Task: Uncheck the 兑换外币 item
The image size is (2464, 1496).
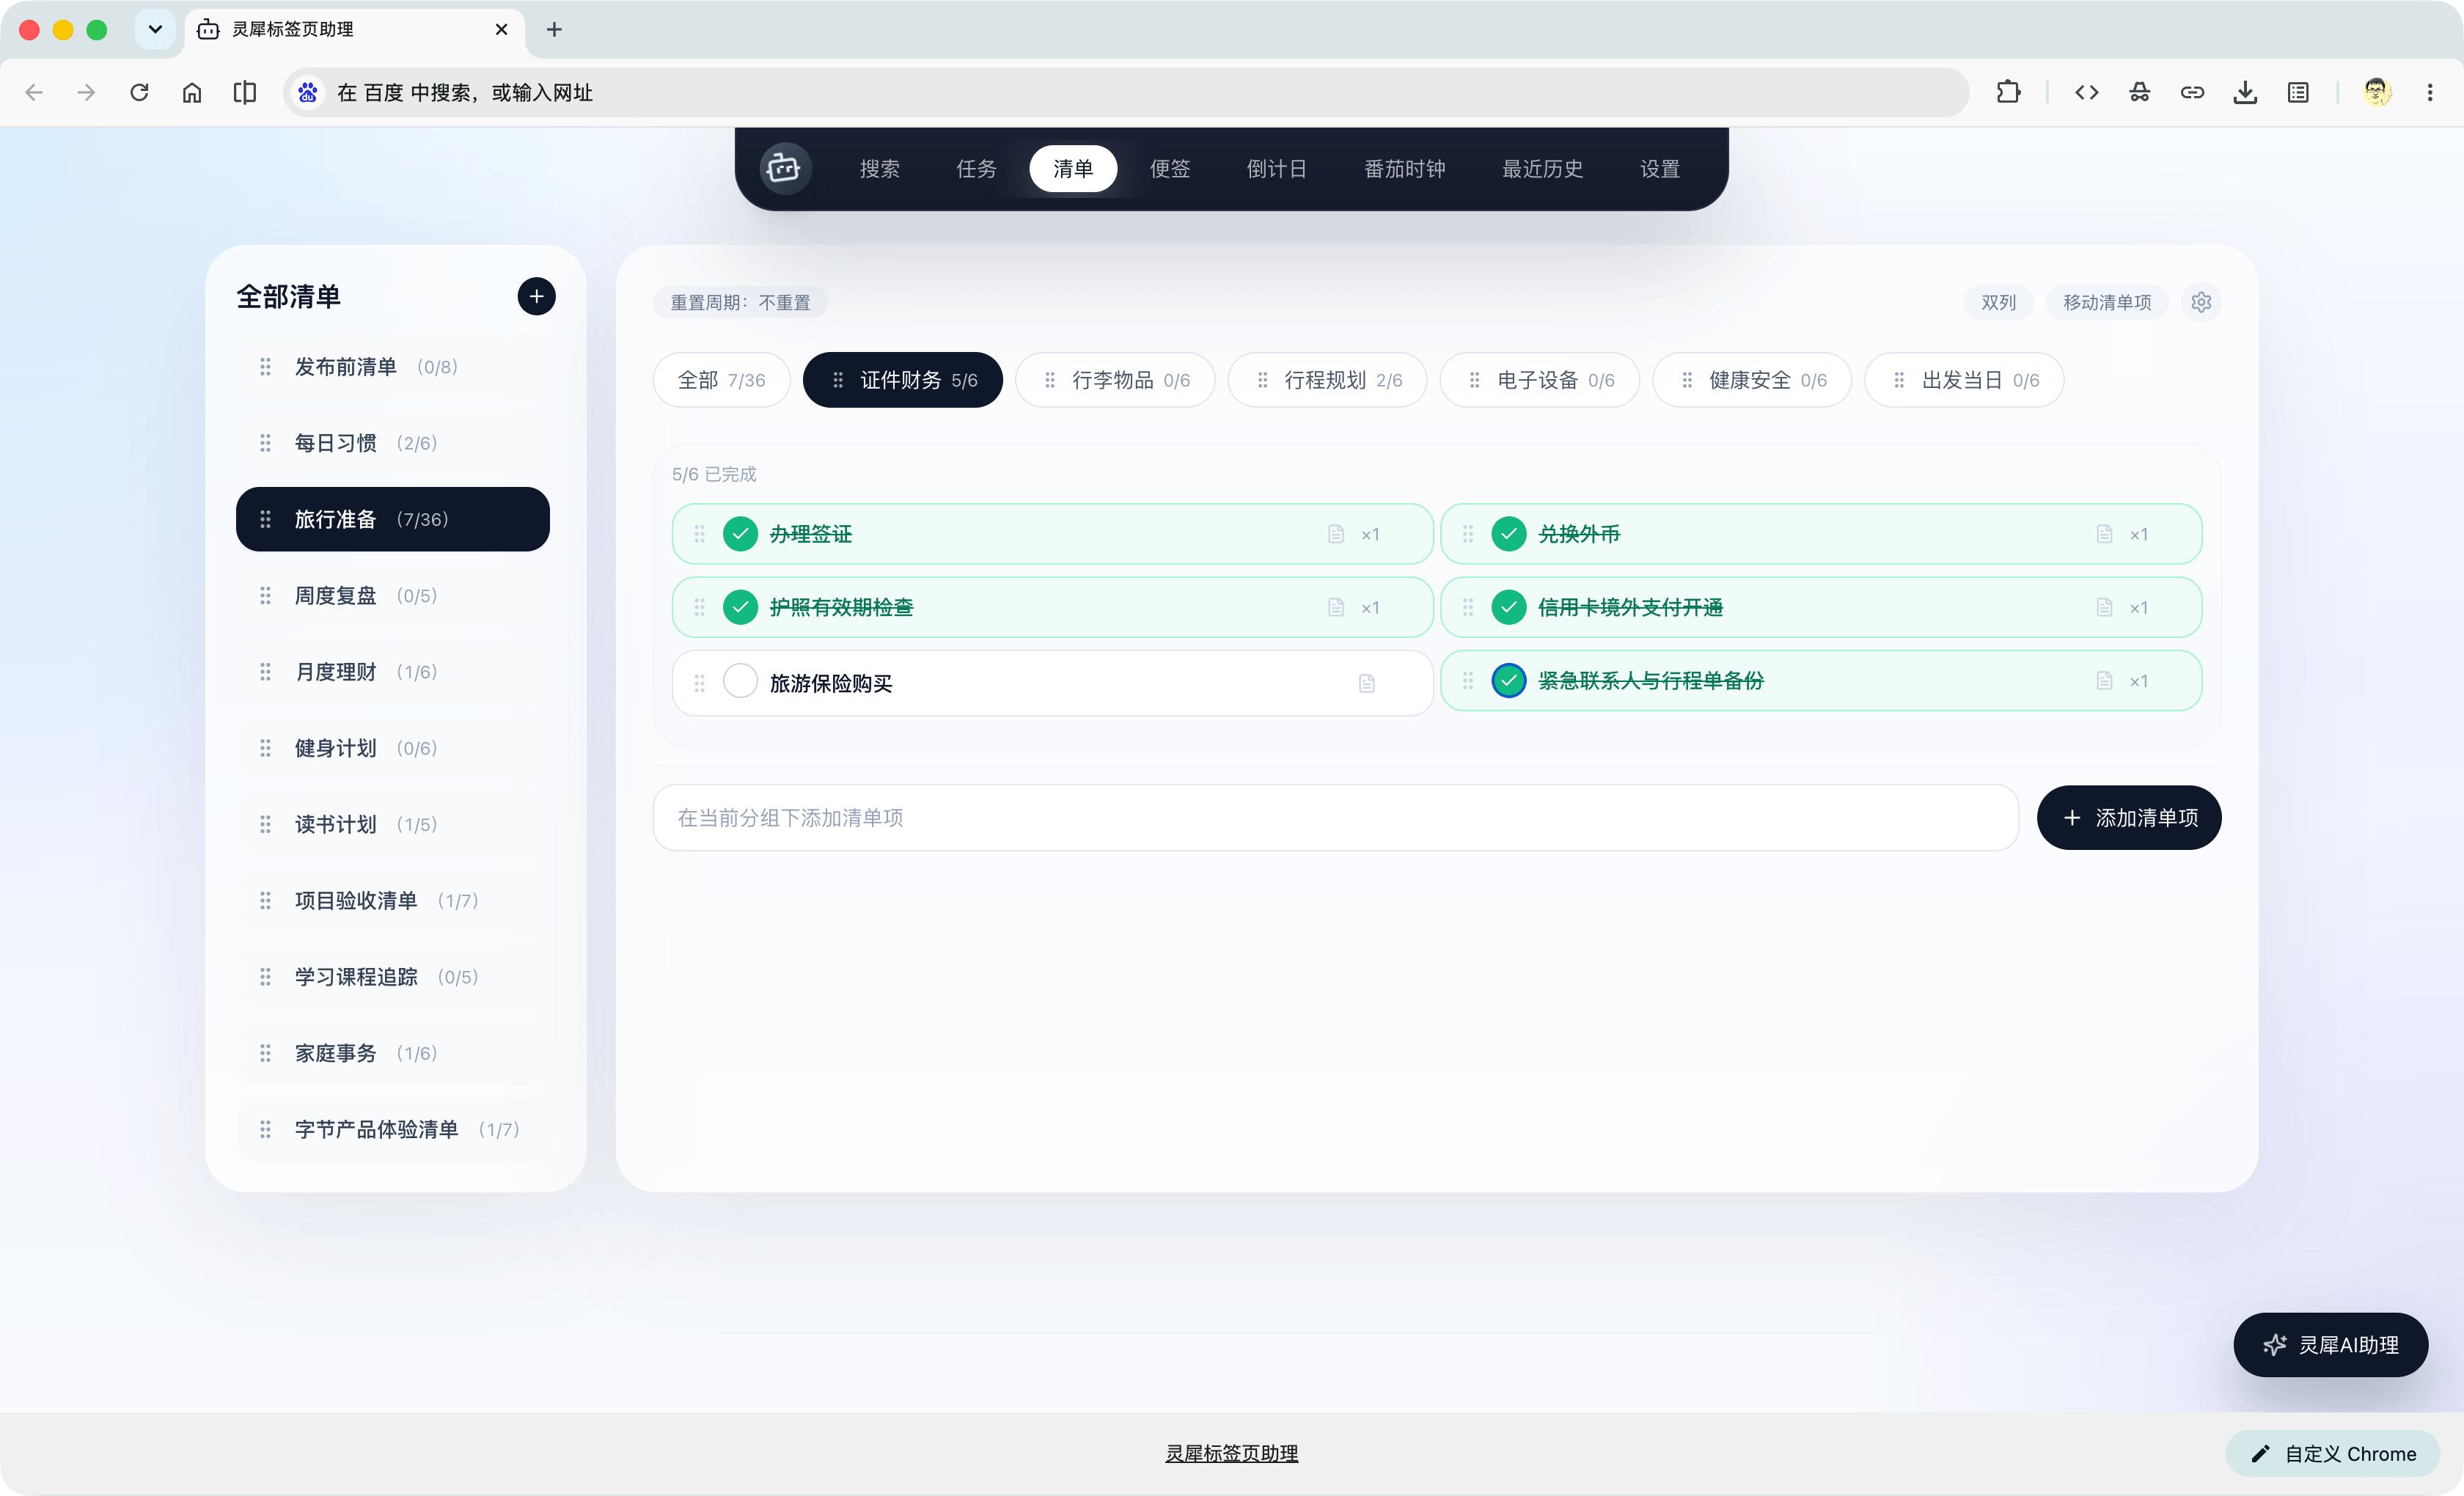Action: [x=1508, y=534]
